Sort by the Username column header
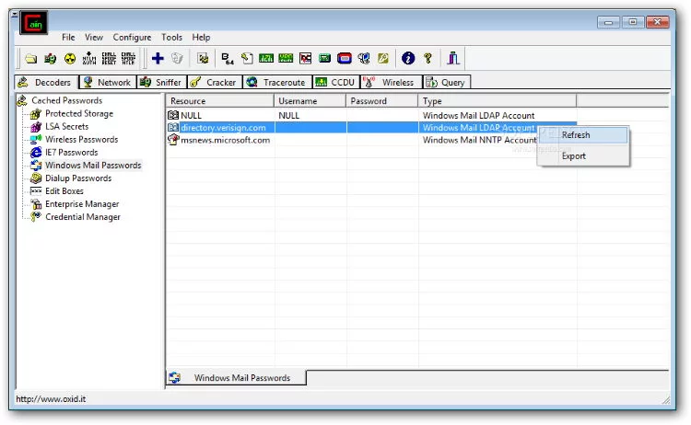This screenshot has height=425, width=691. click(310, 101)
